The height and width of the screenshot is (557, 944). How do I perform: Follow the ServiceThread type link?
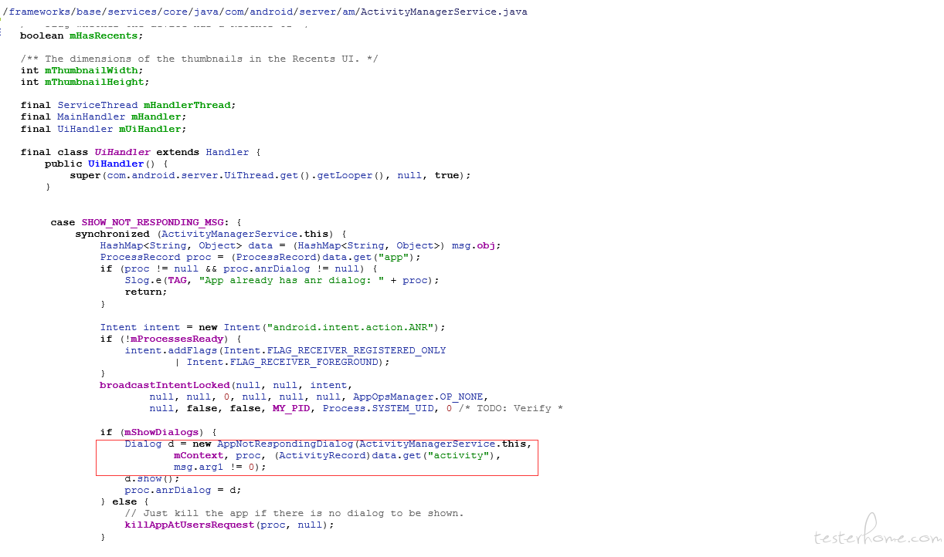pyautogui.click(x=97, y=105)
